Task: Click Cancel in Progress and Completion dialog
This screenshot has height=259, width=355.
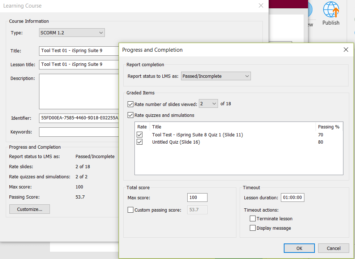Action: coord(334,248)
